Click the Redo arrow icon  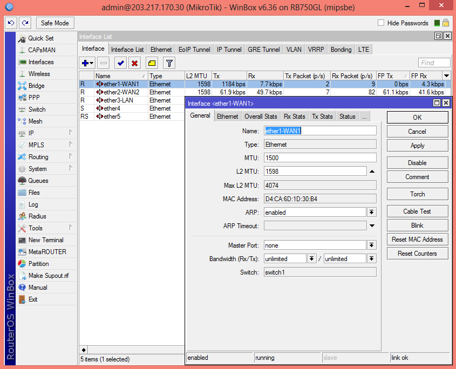(x=25, y=23)
